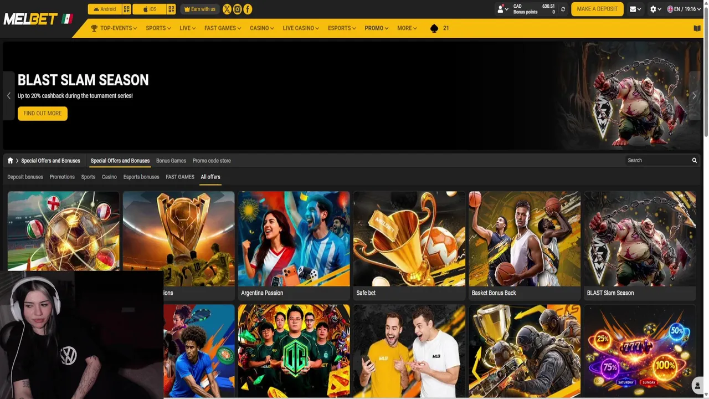Screen dimensions: 709x399
Task: Click the Special Offers and Bonuses breadcrumb
Action: coord(50,161)
